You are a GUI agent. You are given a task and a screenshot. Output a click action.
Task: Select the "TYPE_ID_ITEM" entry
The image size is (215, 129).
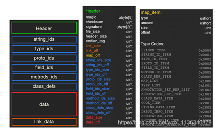tap(154, 59)
